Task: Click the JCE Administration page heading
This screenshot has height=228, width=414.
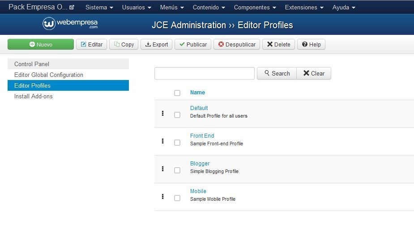Action: pyautogui.click(x=222, y=25)
